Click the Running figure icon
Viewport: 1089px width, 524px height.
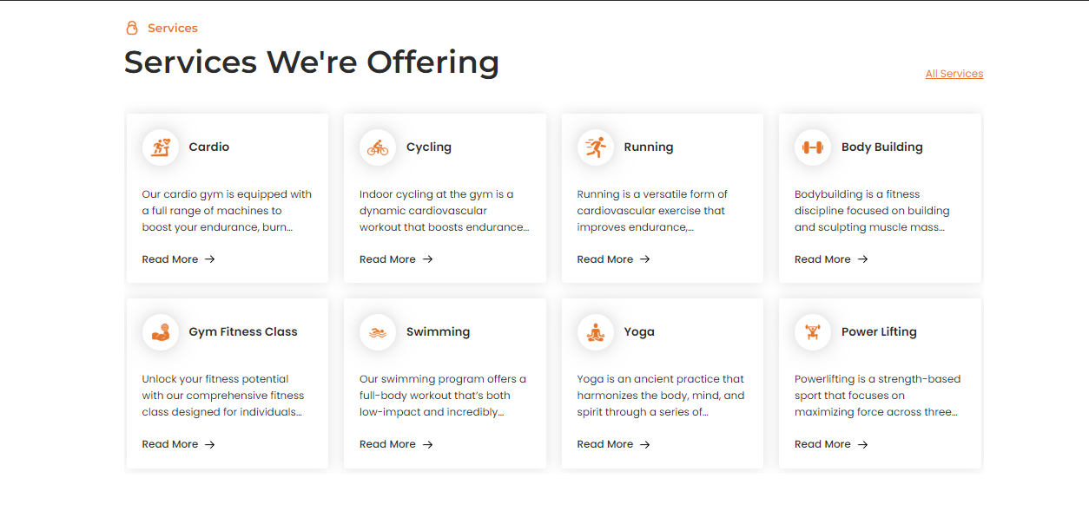pyautogui.click(x=596, y=147)
